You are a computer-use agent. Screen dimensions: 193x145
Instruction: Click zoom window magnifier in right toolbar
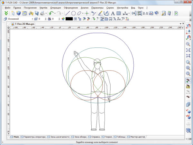tap(188, 44)
